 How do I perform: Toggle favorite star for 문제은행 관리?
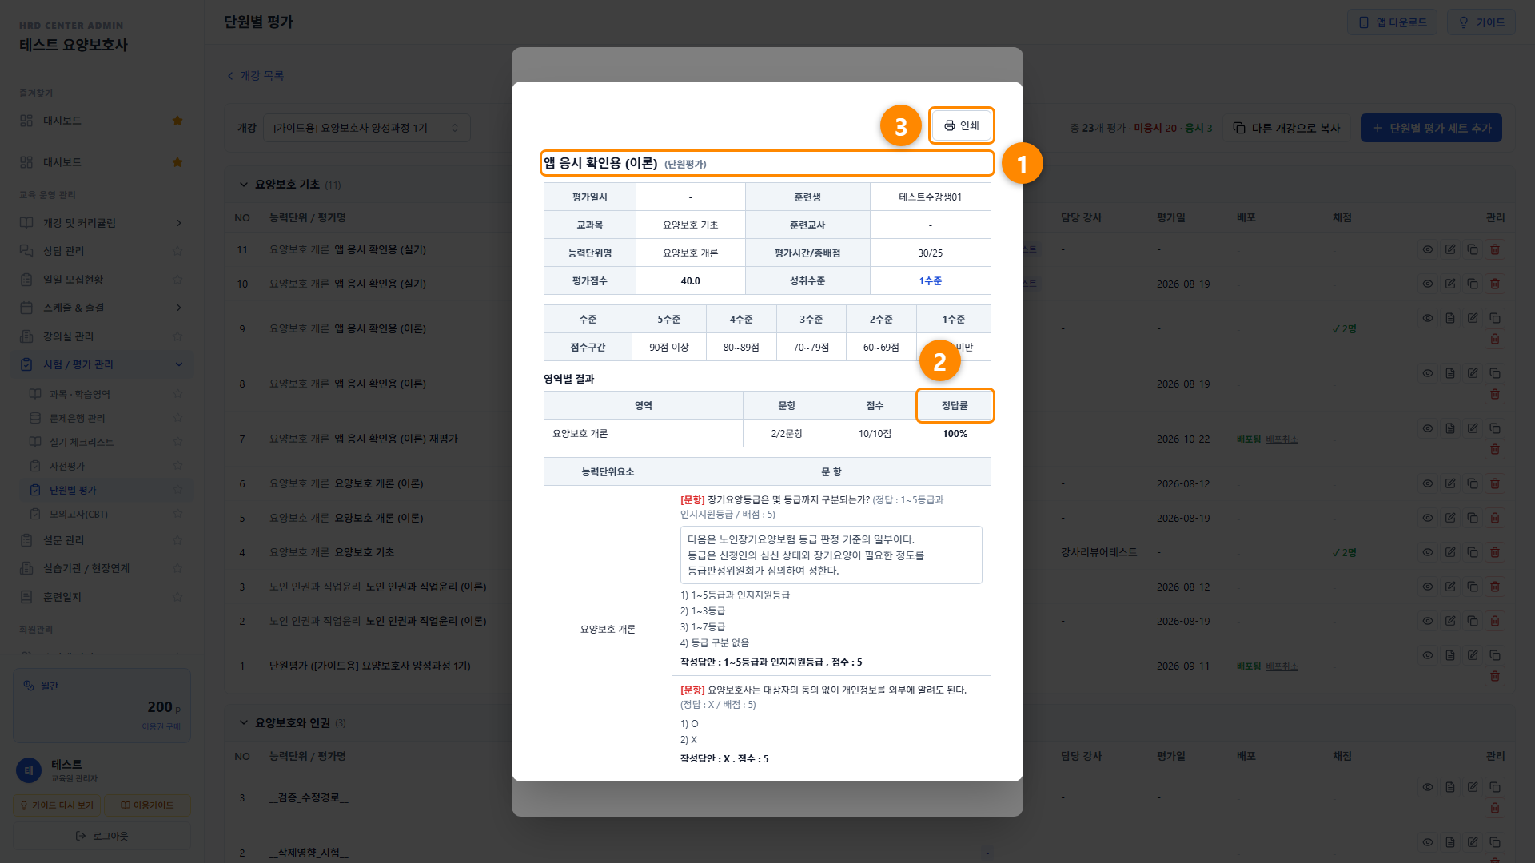(177, 418)
